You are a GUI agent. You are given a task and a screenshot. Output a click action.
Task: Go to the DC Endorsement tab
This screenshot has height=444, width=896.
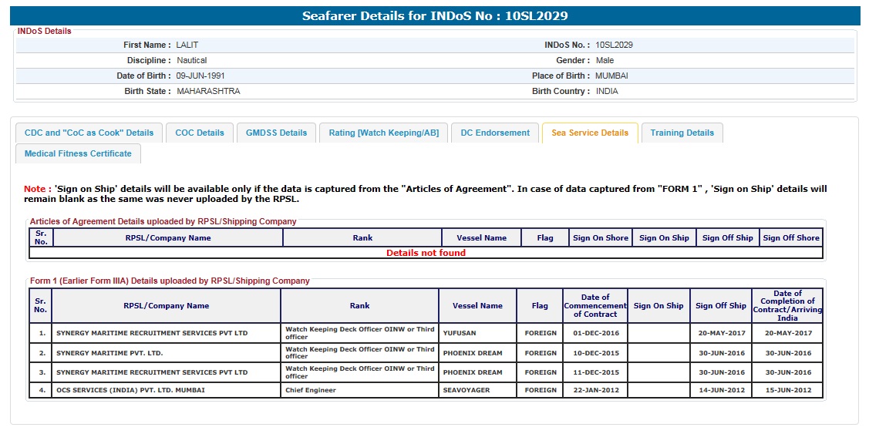click(495, 133)
